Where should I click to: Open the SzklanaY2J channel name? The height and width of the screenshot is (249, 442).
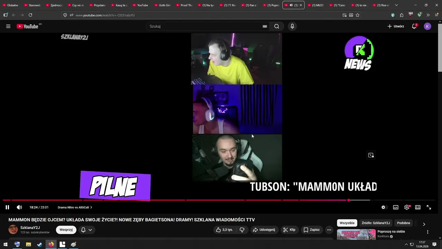click(x=30, y=228)
